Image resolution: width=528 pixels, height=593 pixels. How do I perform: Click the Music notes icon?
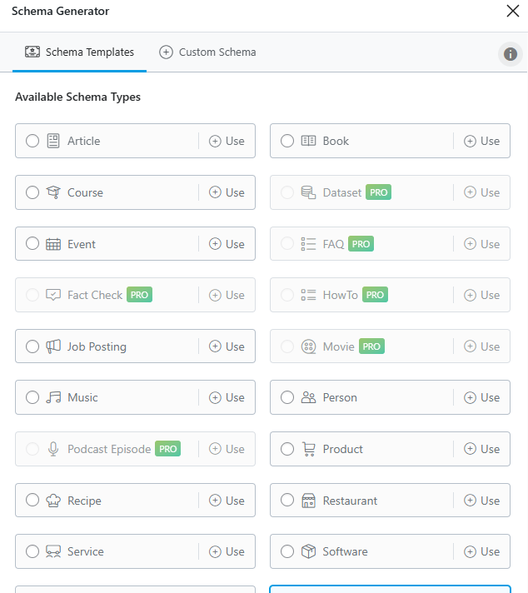[53, 397]
